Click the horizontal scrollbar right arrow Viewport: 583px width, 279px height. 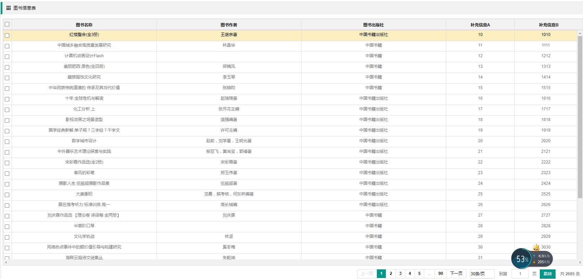point(580,263)
